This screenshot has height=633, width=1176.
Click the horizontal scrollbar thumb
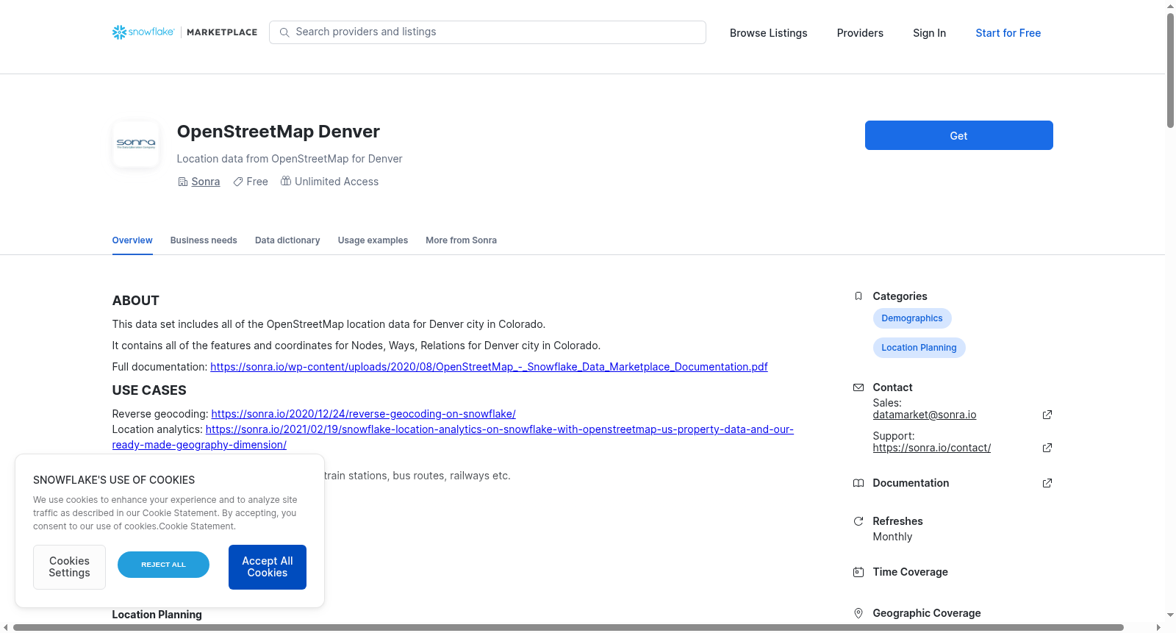pos(568,627)
